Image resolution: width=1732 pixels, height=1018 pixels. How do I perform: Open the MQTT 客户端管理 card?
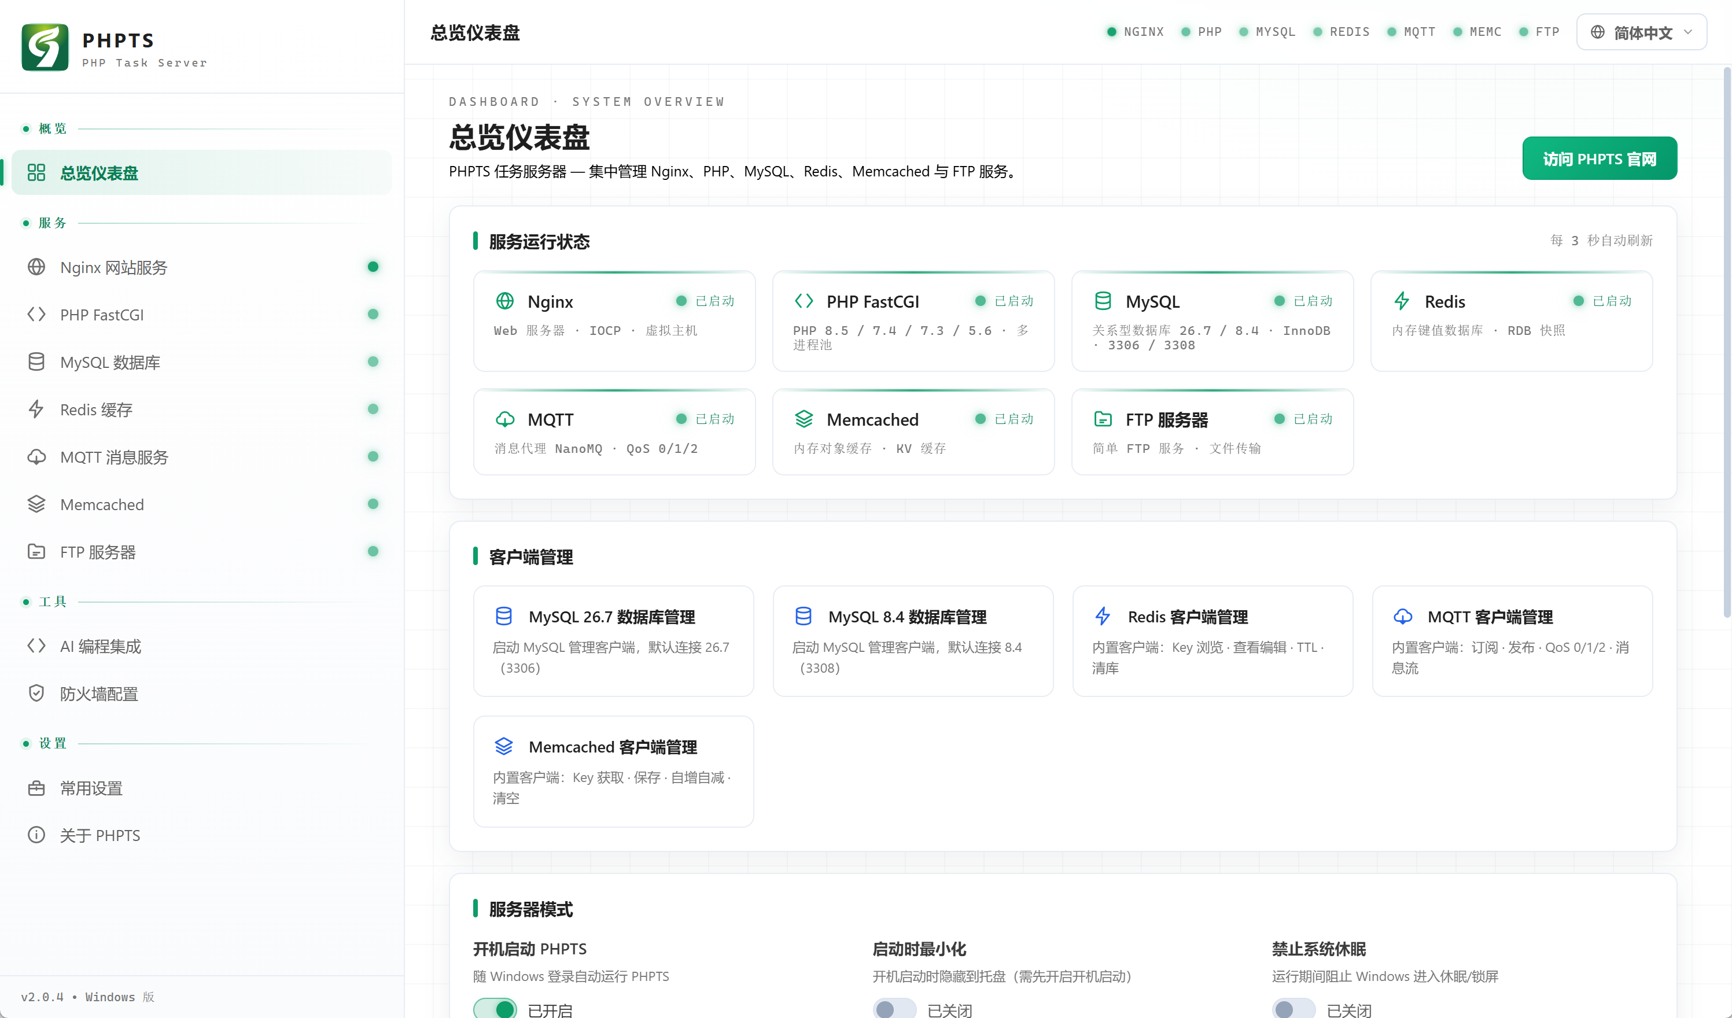1512,641
